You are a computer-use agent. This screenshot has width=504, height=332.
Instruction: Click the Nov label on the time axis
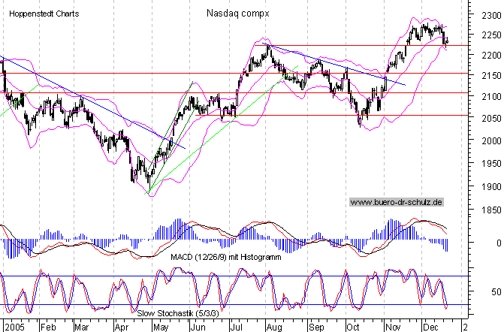coord(393,327)
